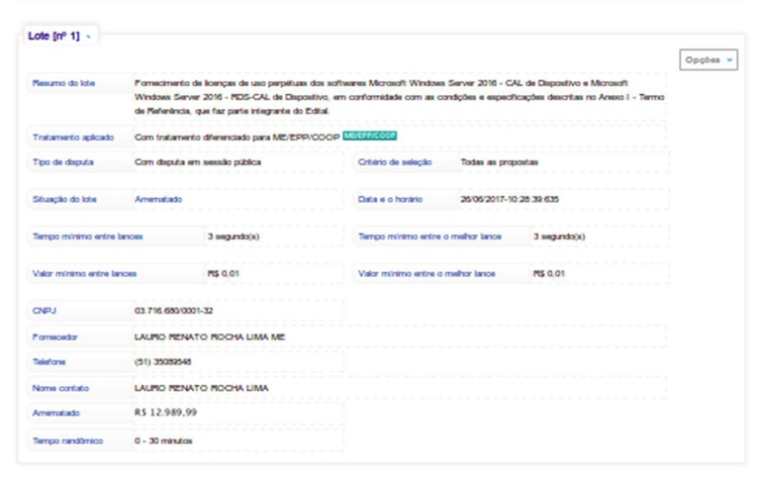Viewport: 760px width, 481px height.
Task: Select the CNPJ number 03.716.680/0001-32
Action: point(174,311)
